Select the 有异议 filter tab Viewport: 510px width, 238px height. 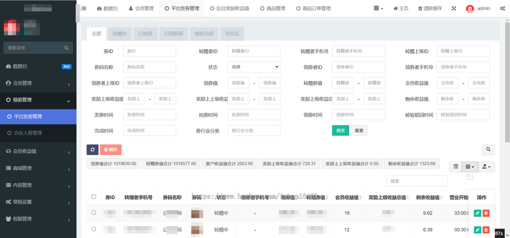tap(232, 34)
